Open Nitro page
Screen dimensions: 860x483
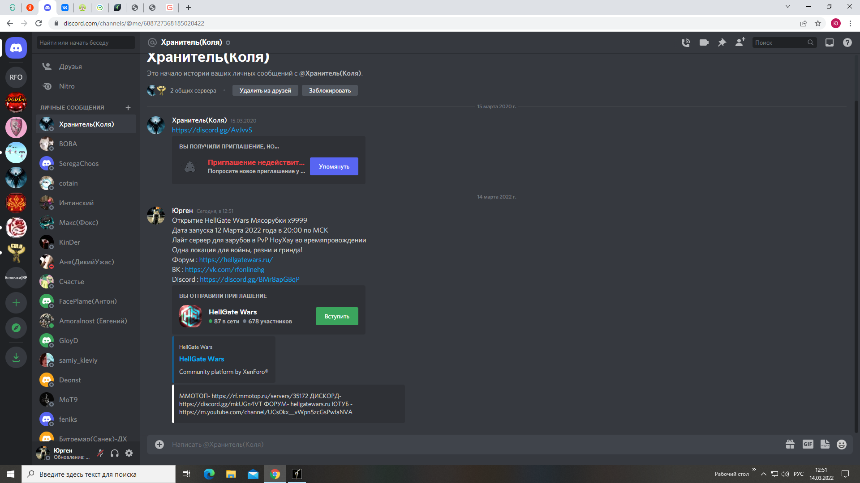86,86
